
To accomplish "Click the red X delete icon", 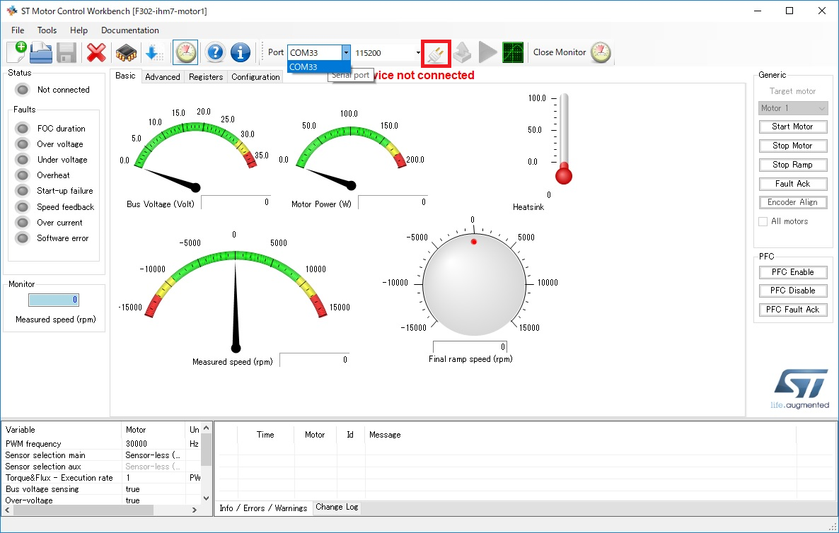I will (96, 52).
